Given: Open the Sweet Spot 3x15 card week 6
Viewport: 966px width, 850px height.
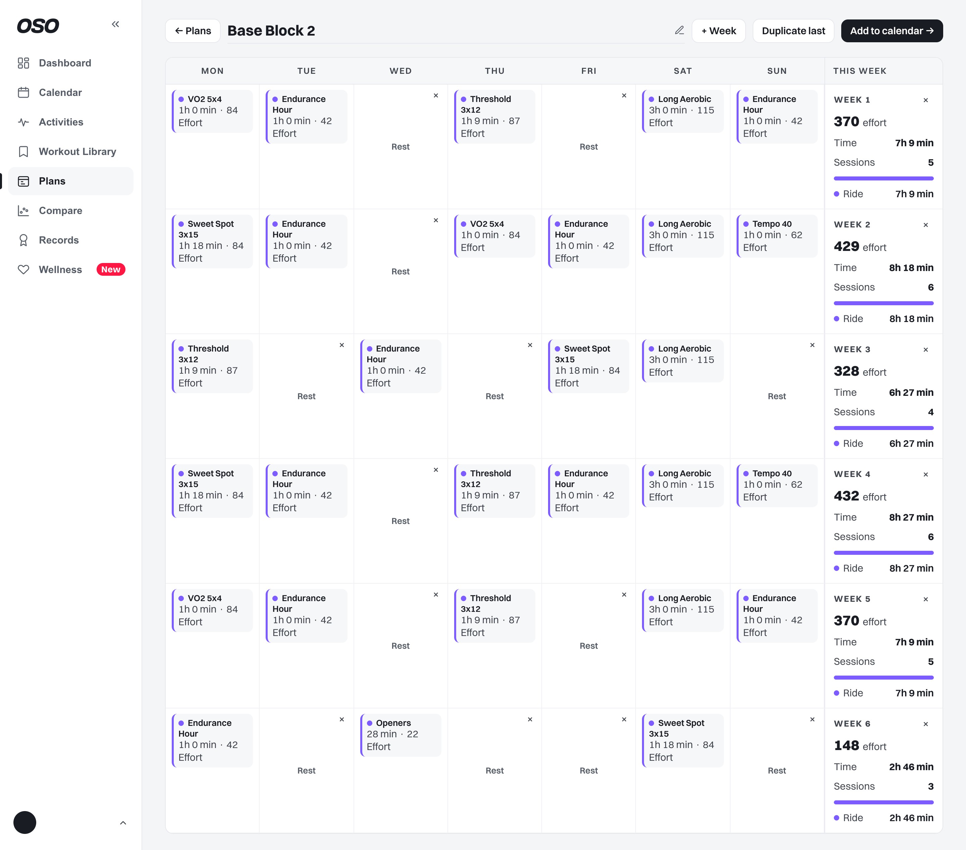Looking at the screenshot, I should (683, 740).
